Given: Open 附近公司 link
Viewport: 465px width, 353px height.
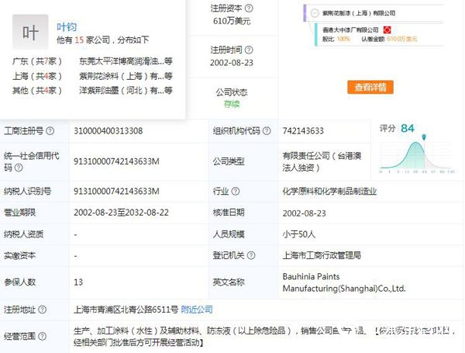Looking at the screenshot, I should tap(197, 310).
